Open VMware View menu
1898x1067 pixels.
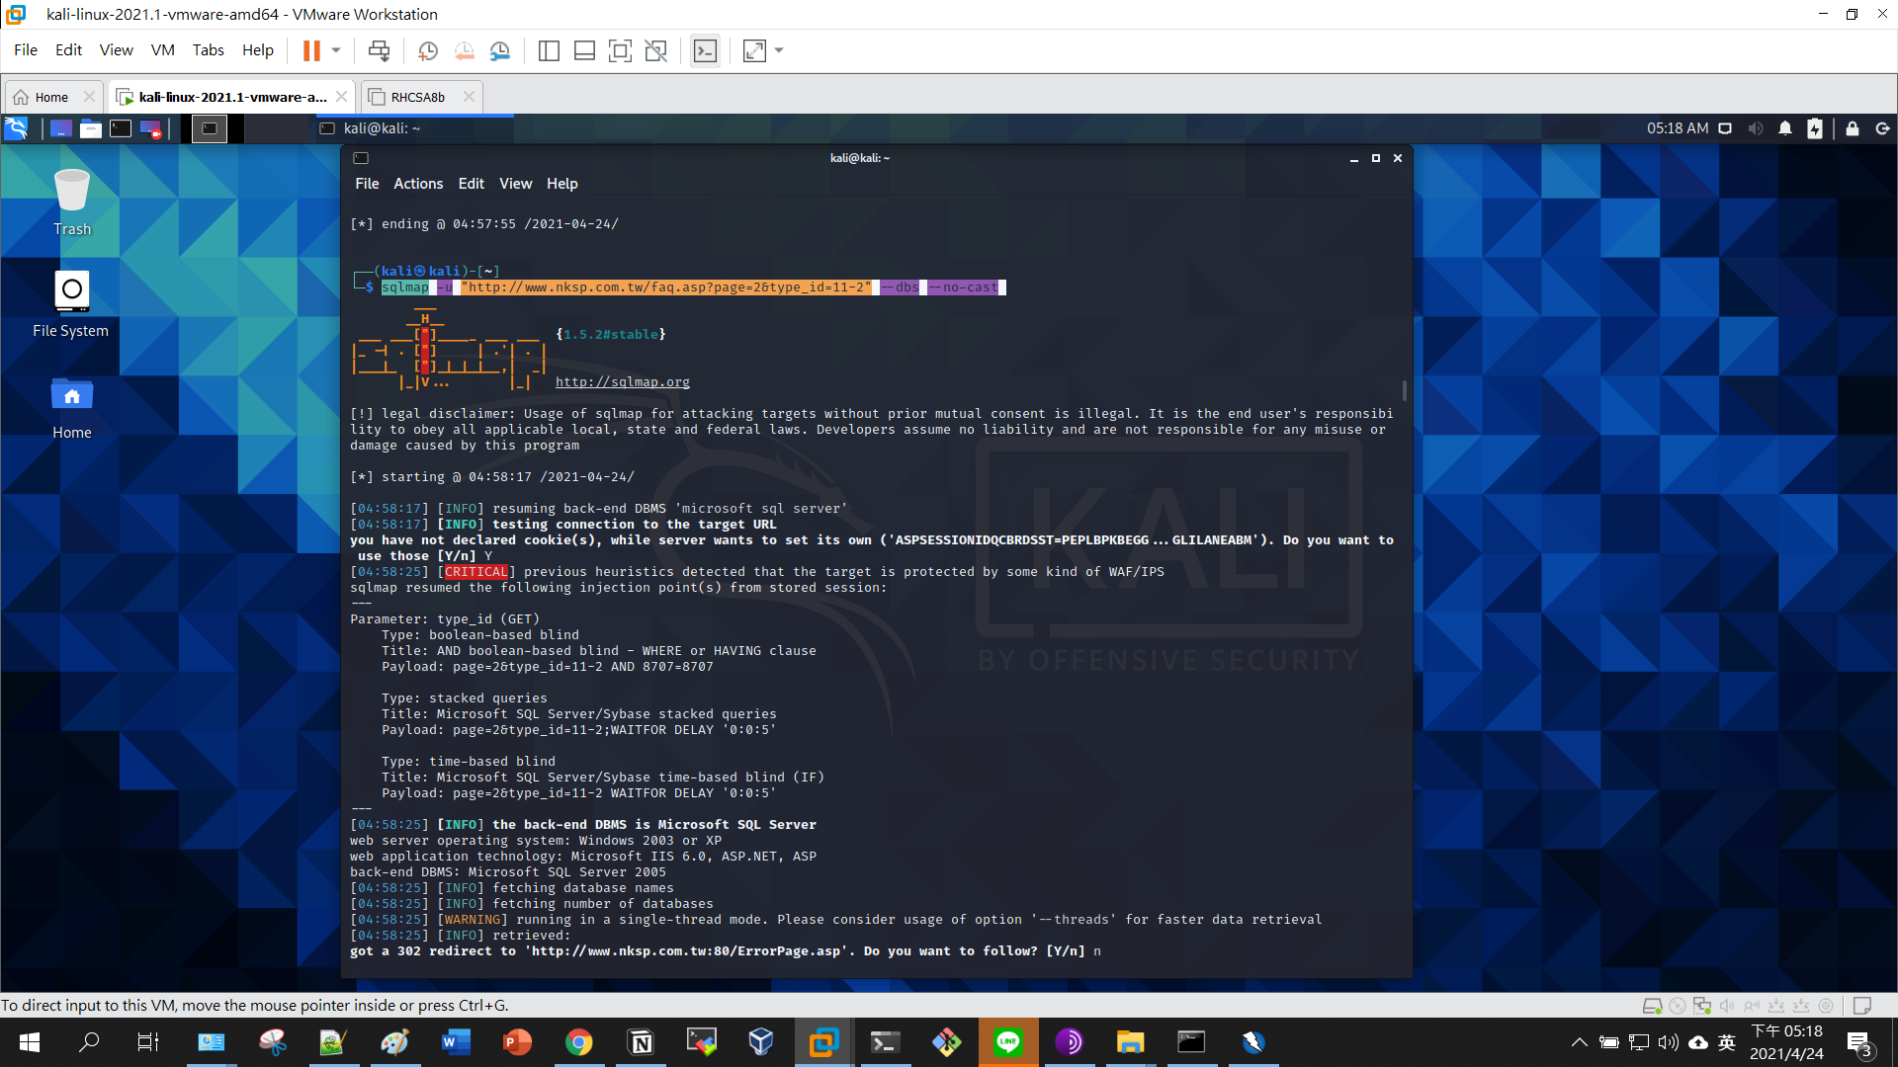[116, 50]
